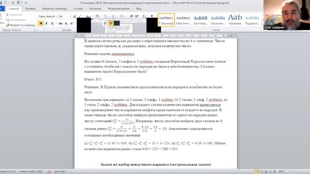Apply the bold dark-blue Заголовок heading style

tap(201, 20)
